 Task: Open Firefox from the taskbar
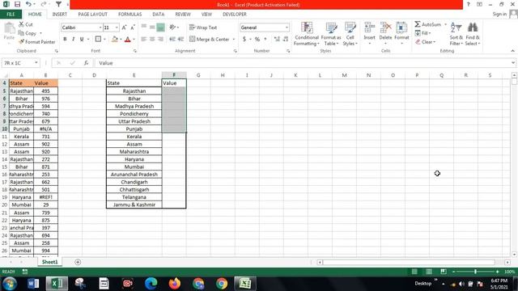pos(175,284)
